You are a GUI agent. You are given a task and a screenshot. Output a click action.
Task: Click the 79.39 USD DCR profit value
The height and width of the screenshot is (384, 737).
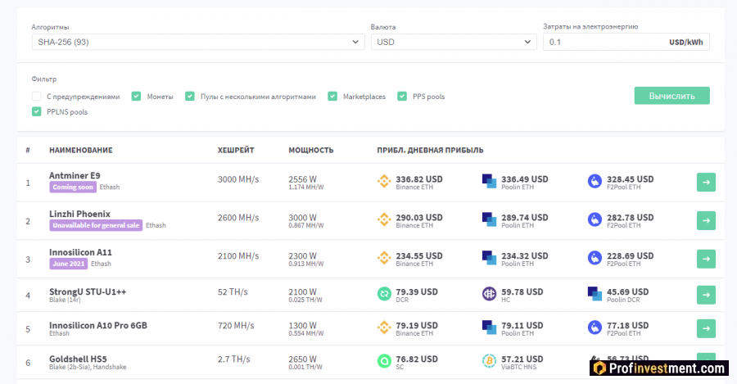tap(417, 291)
